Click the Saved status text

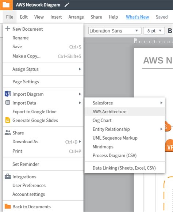(x=162, y=17)
